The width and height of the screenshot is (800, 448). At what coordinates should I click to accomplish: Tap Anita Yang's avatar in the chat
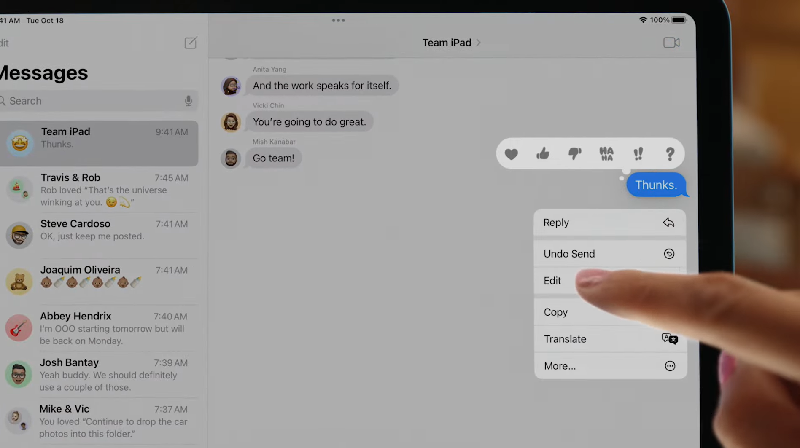coord(231,86)
